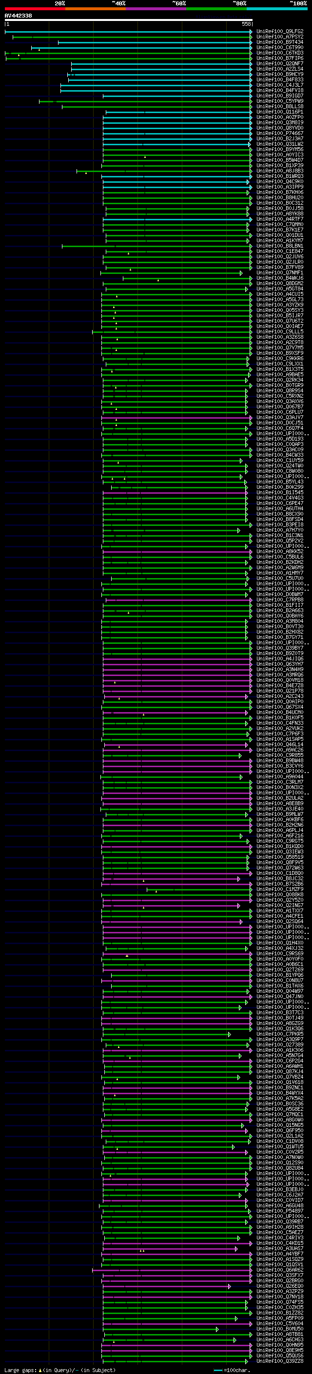The width and height of the screenshot is (312, 1374).
Task: Select the last hit label UniRef100_Q39ZZ8
Action: point(280,1361)
